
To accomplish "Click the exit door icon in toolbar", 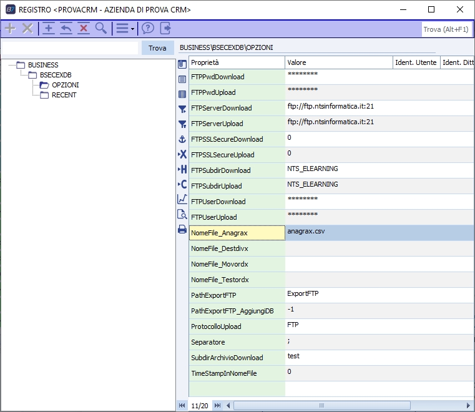I will 165,28.
